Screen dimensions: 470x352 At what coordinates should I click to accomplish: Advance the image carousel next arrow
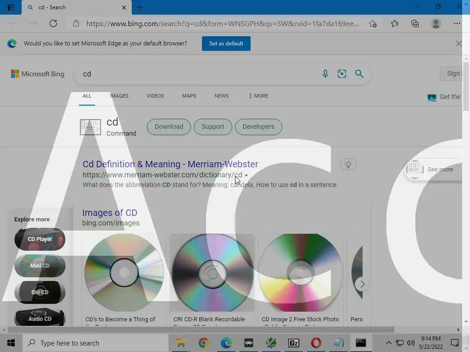click(362, 284)
